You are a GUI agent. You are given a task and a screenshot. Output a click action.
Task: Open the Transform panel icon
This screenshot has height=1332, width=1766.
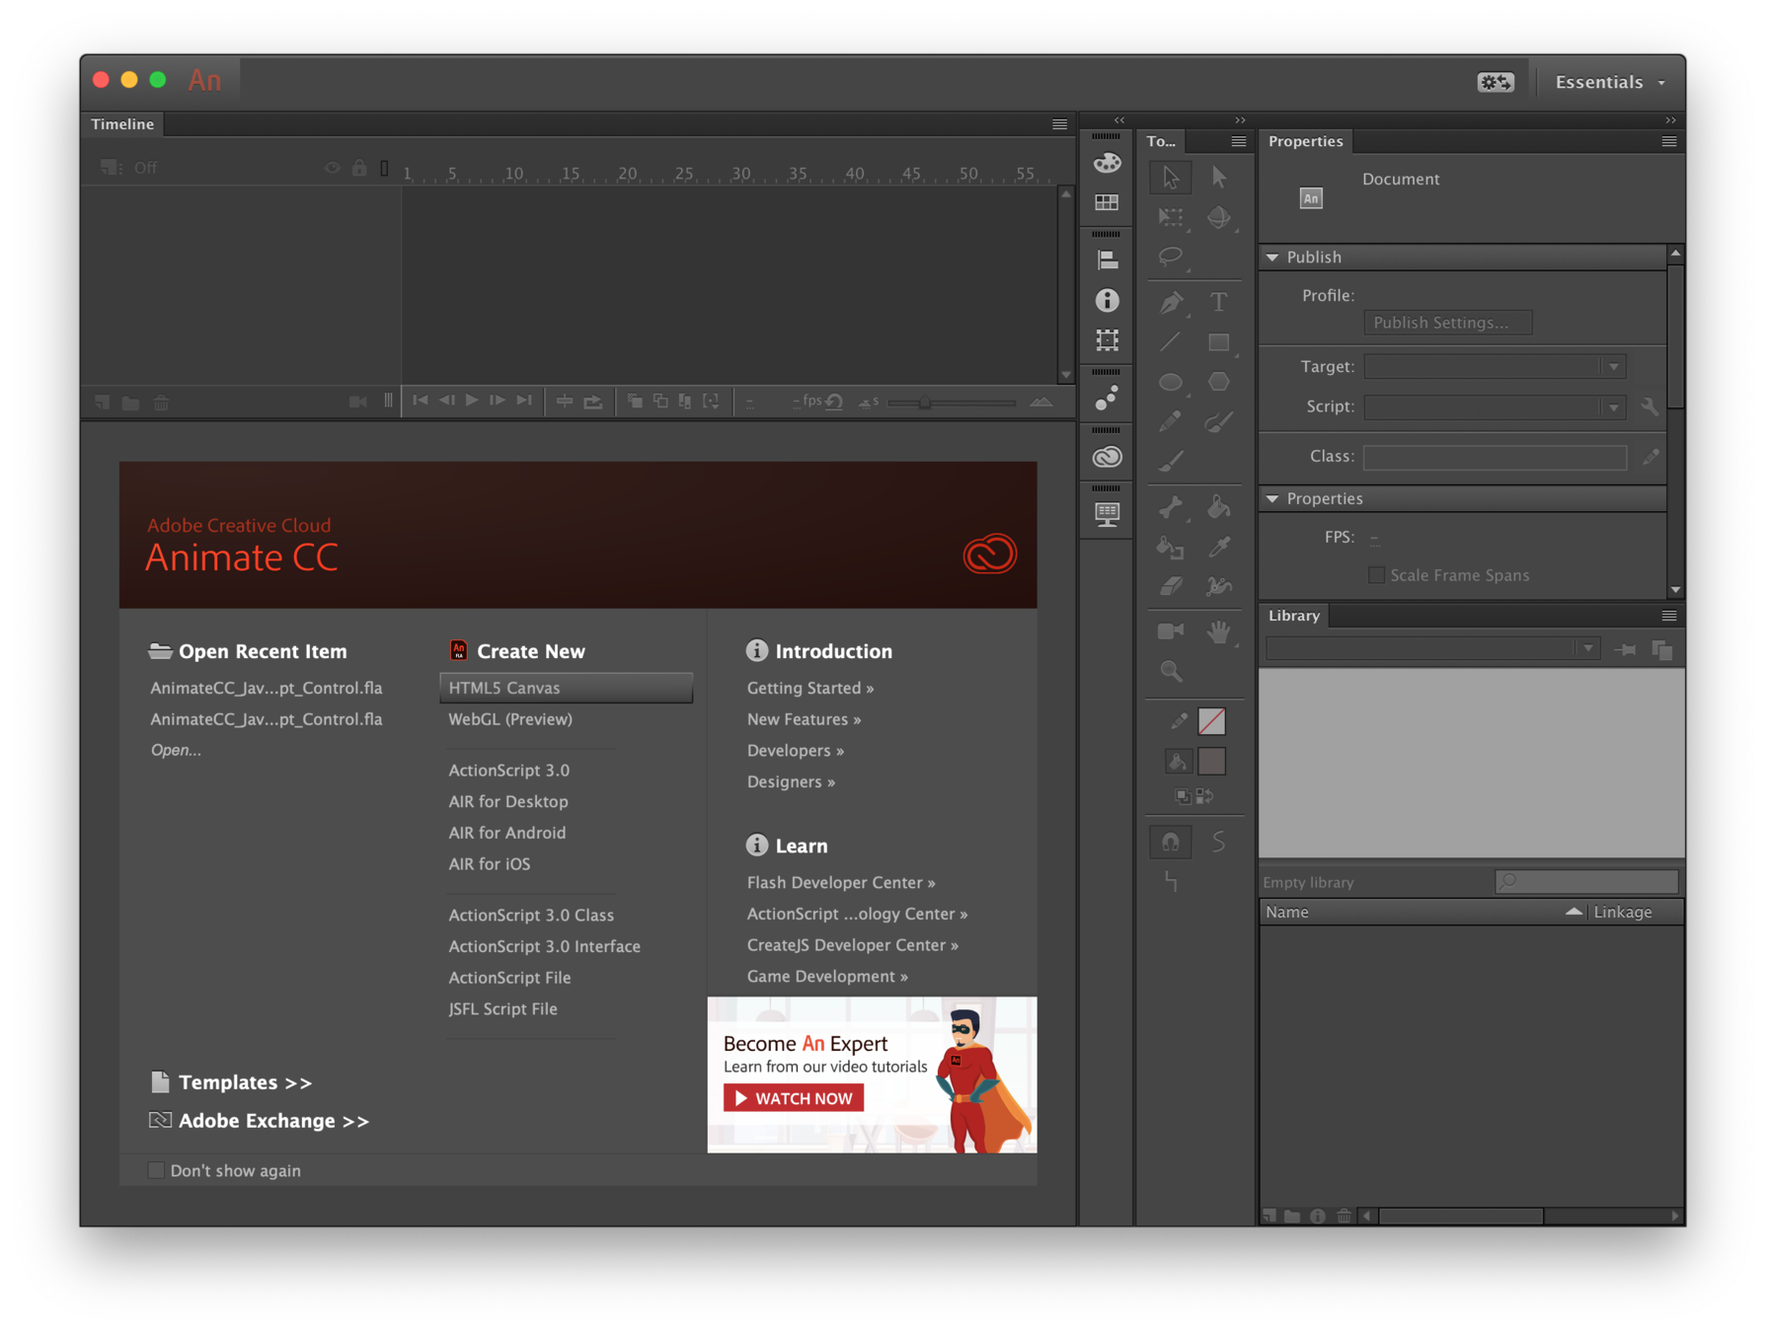point(1107,339)
